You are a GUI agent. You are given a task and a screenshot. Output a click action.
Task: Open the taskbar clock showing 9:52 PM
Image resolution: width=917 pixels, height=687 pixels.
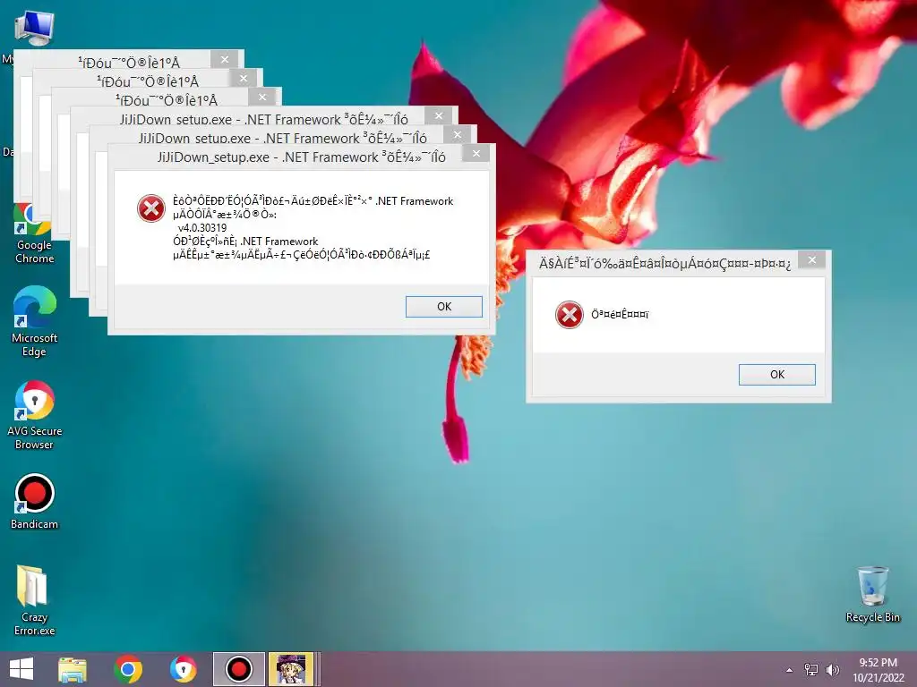(878, 669)
